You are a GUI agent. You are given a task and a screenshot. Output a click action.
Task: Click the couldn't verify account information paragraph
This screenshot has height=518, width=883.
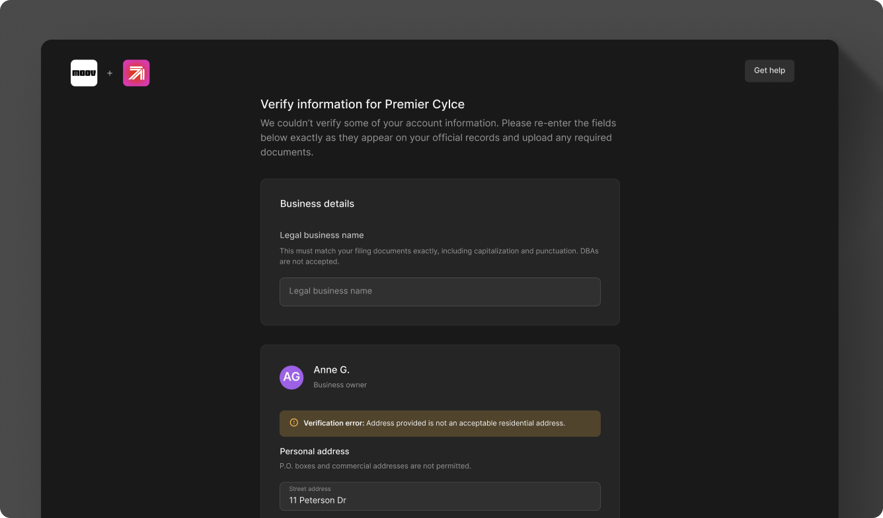pyautogui.click(x=438, y=137)
